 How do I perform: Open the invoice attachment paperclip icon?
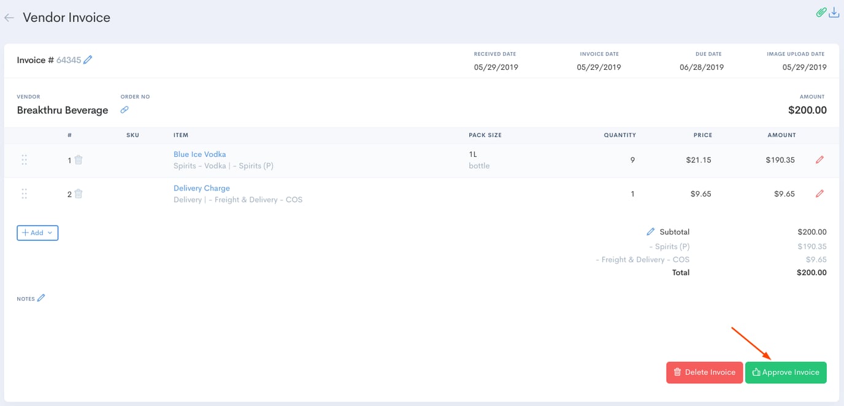[x=821, y=12]
